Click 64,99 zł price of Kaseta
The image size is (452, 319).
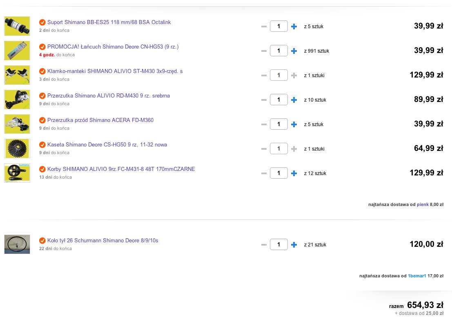click(x=429, y=148)
